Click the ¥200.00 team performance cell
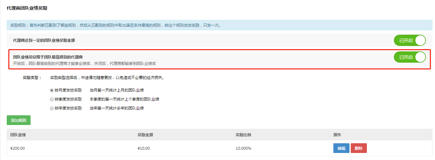The image size is (435, 160). [x=17, y=148]
